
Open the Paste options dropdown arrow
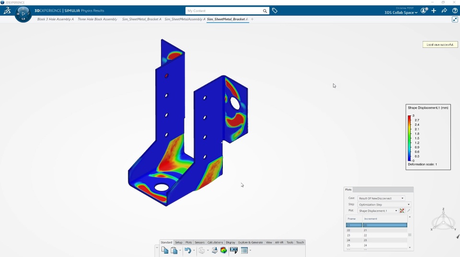click(x=180, y=251)
